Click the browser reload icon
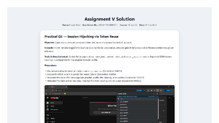This screenshot has width=219, height=123. pyautogui.click(x=53, y=90)
